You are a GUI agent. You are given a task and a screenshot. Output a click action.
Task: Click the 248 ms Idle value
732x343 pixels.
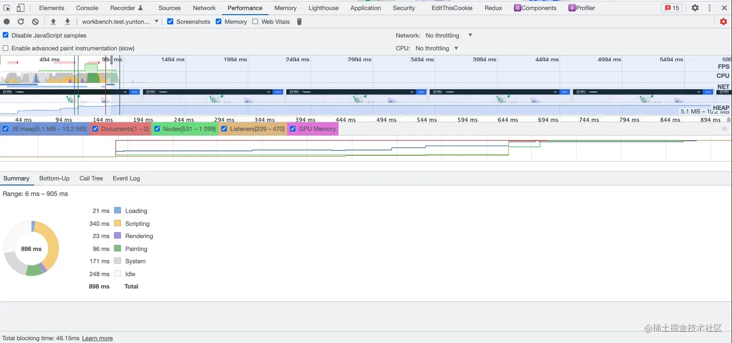[99, 274]
